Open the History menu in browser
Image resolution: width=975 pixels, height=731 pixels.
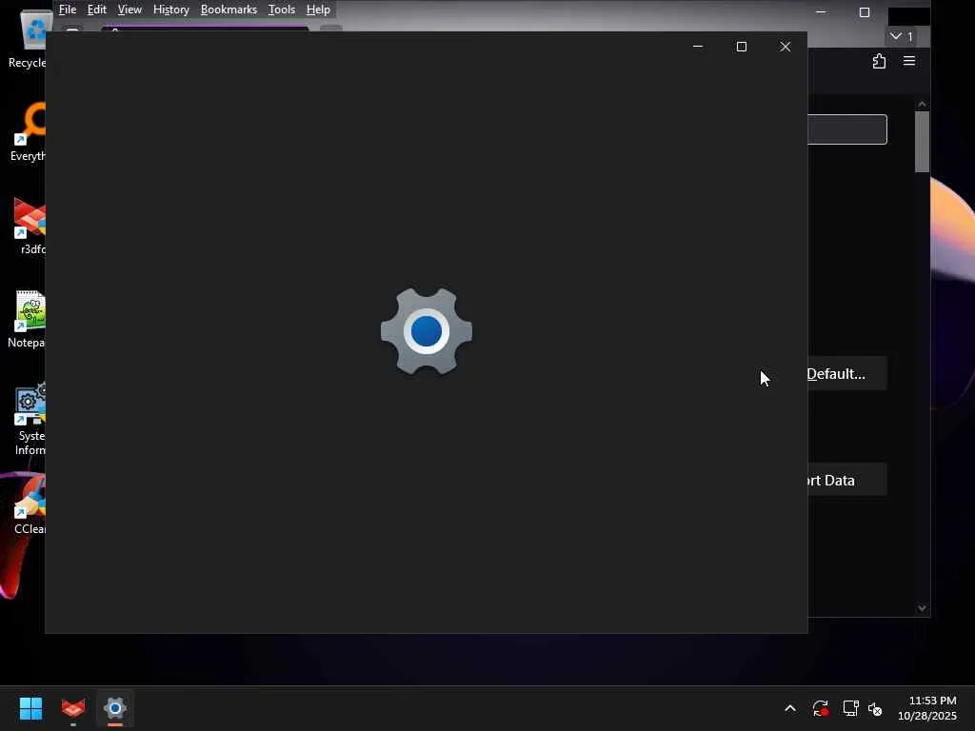tap(171, 10)
